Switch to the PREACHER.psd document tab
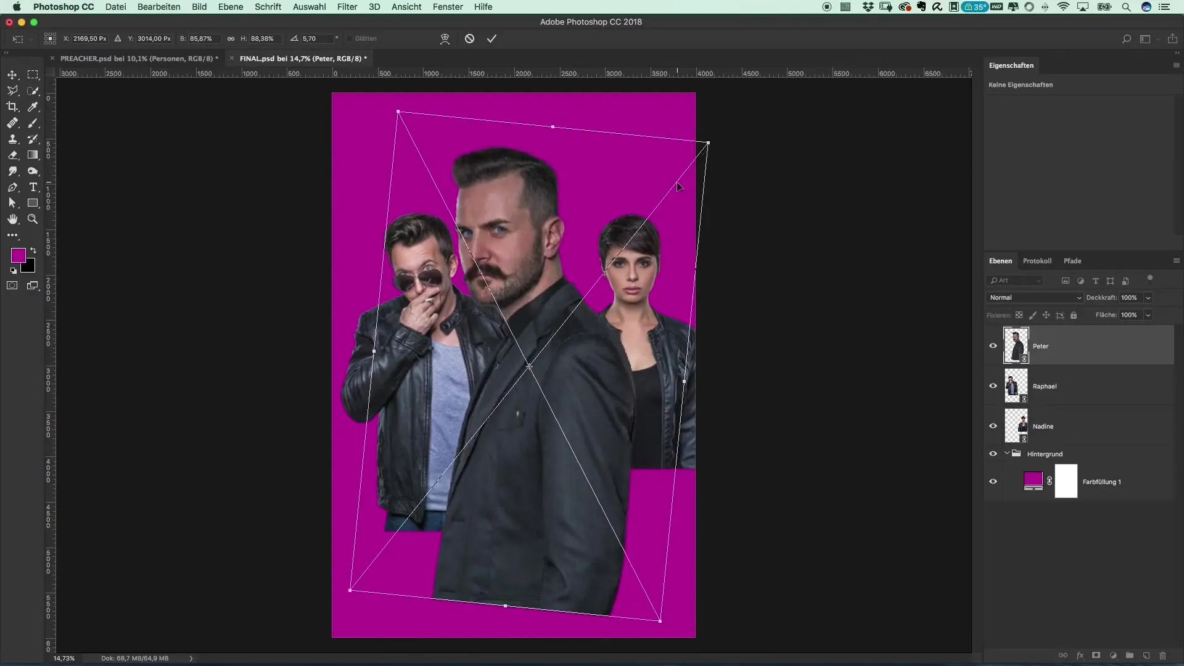1184x666 pixels. (x=139, y=59)
